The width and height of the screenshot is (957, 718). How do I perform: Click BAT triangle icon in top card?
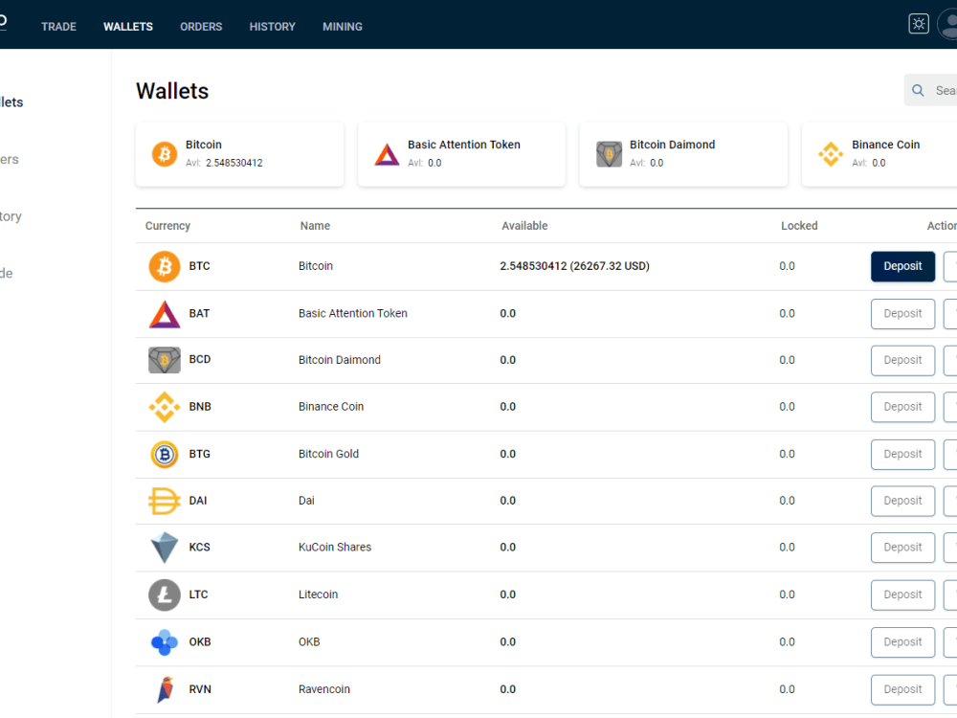pos(387,154)
